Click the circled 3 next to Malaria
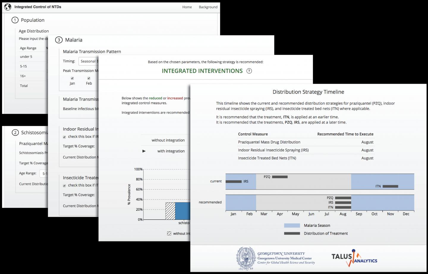428x274 pixels. [x=59, y=40]
